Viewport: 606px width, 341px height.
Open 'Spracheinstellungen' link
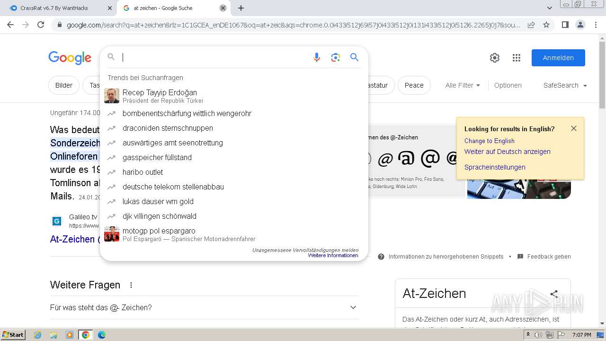pos(495,167)
